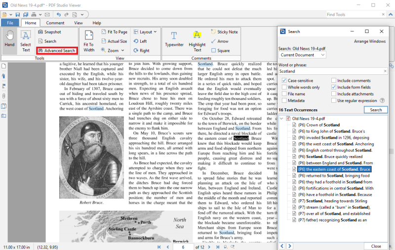Click the Search button in panel
The width and height of the screenshot is (395, 250).
tap(376, 110)
